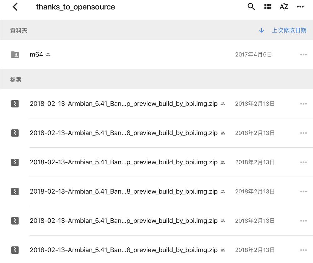Screen dimensions: 313x263
Task: Open more options for fourth zip file
Action: click(x=303, y=192)
